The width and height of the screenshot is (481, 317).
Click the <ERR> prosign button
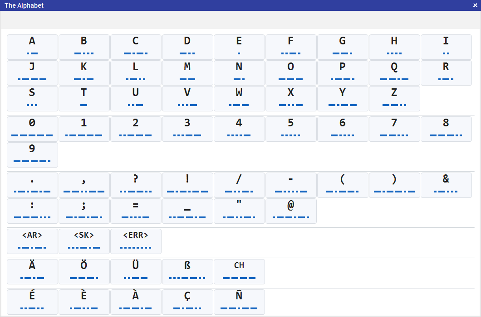pyautogui.click(x=136, y=241)
